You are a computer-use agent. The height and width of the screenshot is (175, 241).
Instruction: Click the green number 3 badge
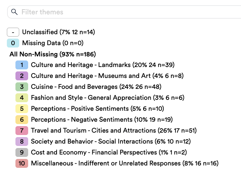click(x=22, y=87)
